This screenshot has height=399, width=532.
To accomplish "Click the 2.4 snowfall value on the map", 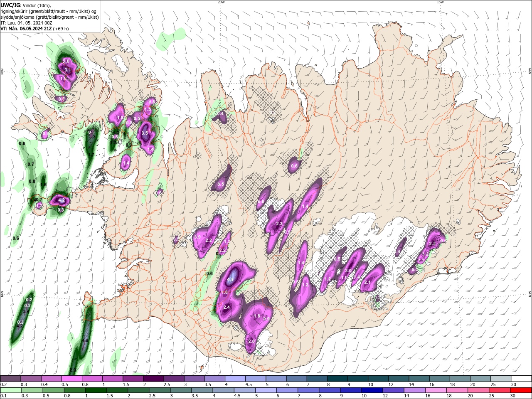I will point(227,307).
